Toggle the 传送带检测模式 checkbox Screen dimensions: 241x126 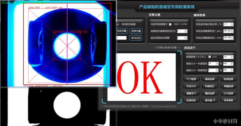pos(170,24)
